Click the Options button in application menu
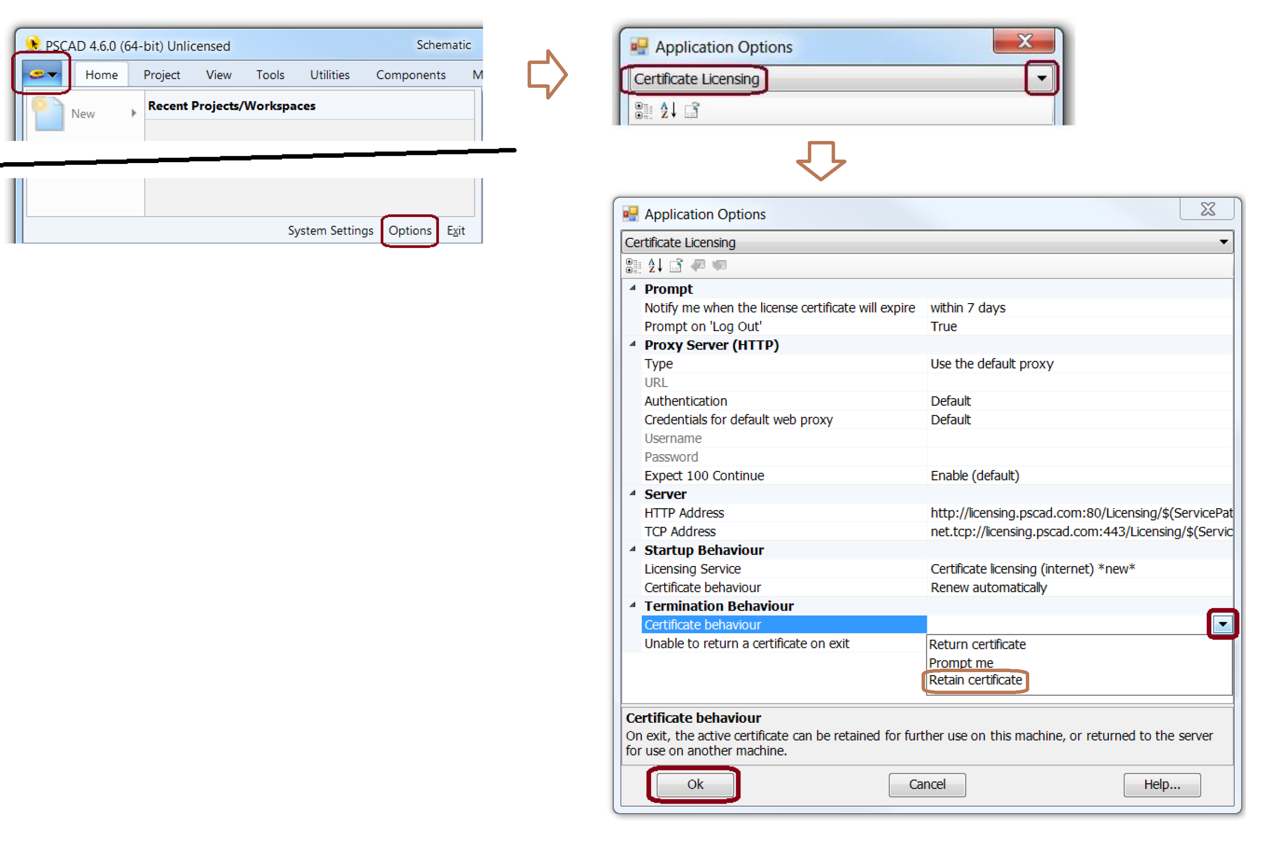This screenshot has width=1271, height=849. point(410,231)
